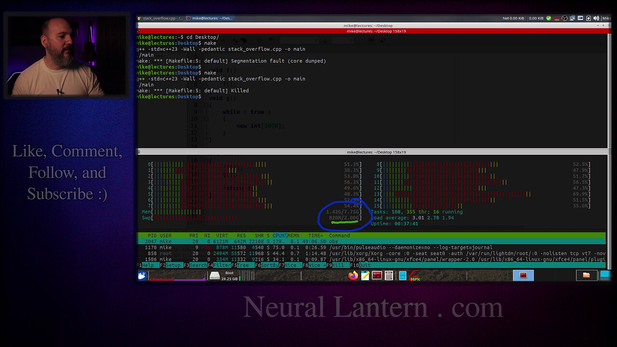The height and width of the screenshot is (347, 617).
Task: Click the Root disk drive icon
Action: click(x=215, y=276)
